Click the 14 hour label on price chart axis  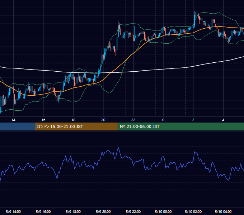[13, 120]
